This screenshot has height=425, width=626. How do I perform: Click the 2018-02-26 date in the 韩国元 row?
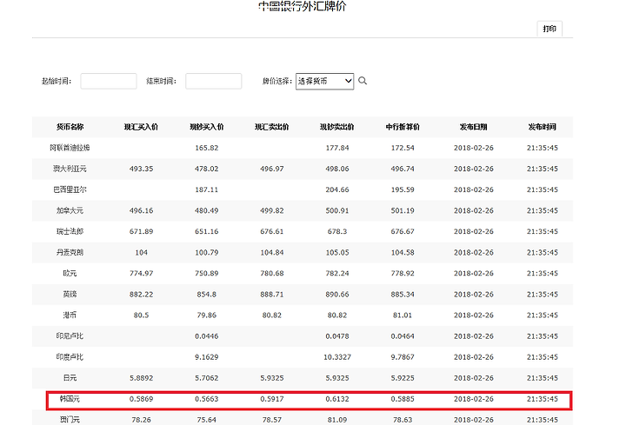point(474,399)
